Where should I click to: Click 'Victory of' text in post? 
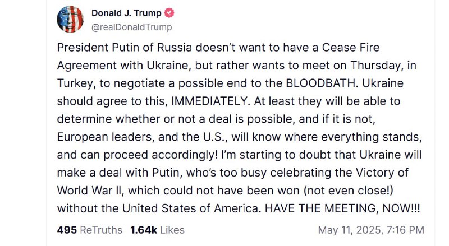click(382, 173)
